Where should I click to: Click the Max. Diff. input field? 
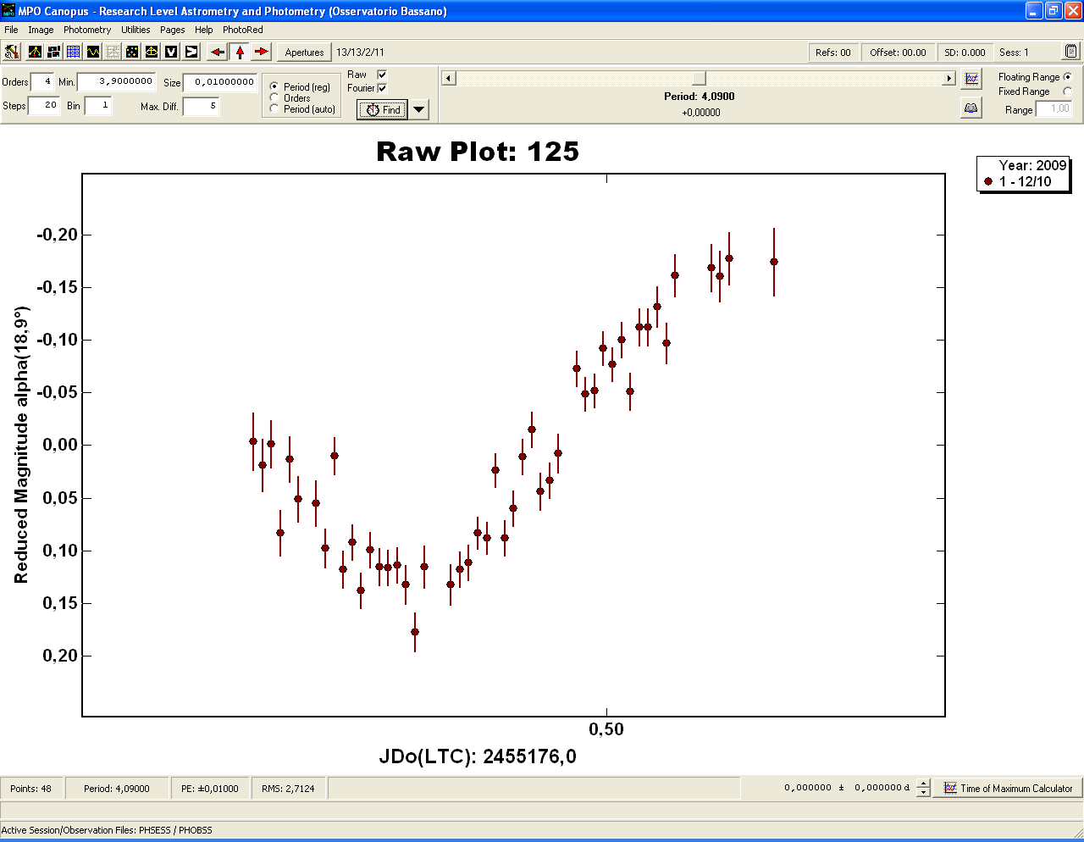pos(201,106)
